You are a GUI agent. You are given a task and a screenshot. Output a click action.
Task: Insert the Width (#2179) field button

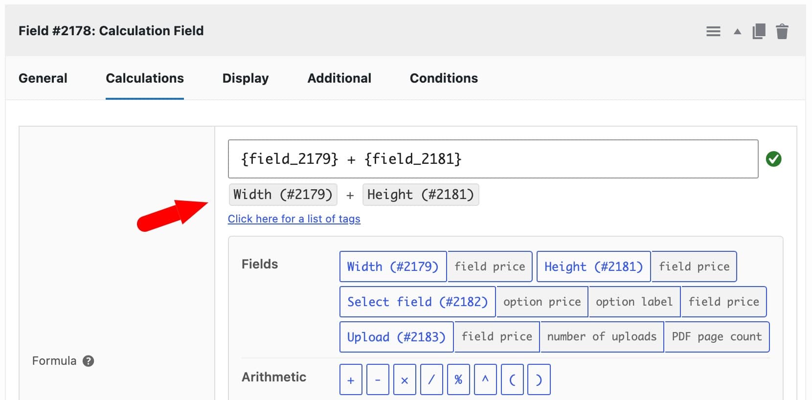coord(393,267)
